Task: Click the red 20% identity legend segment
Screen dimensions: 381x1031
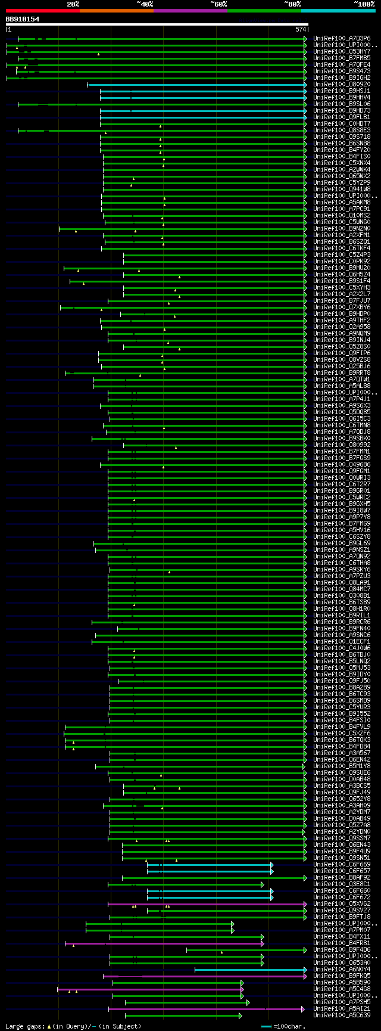Action: [42, 11]
